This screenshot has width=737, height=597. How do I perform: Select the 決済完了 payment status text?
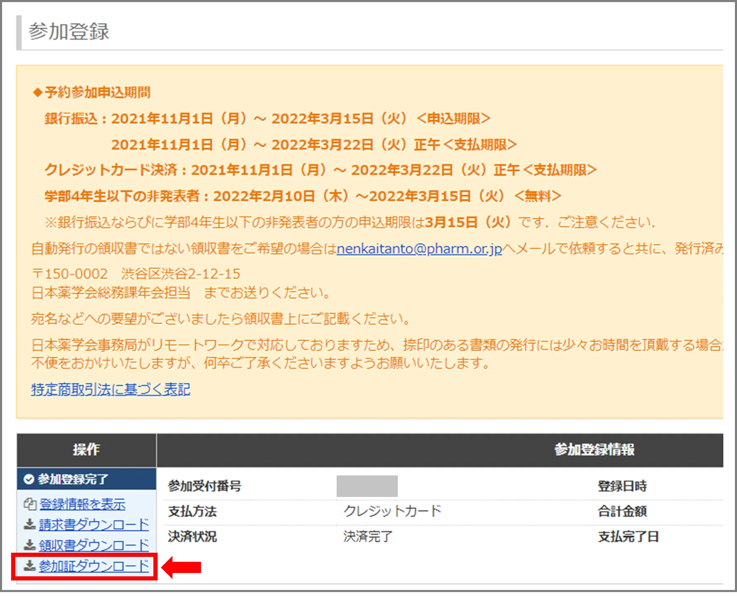tap(367, 537)
